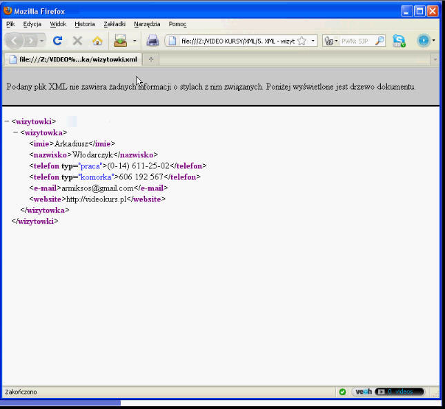This screenshot has height=409, width=445.
Task: Open the address bar history dropdown
Action: click(313, 41)
